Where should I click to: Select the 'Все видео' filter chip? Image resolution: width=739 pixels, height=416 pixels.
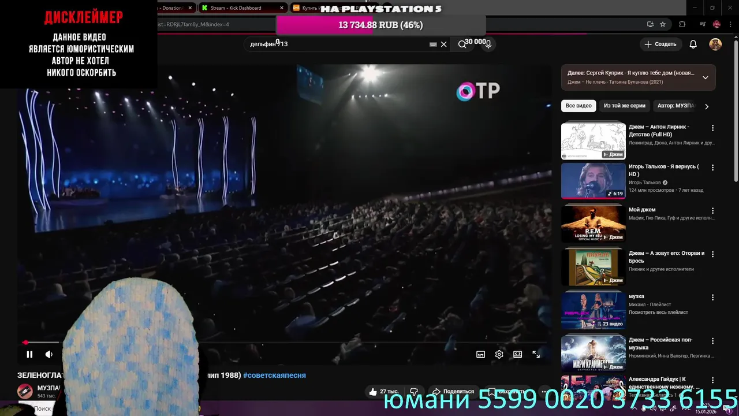tap(578, 106)
